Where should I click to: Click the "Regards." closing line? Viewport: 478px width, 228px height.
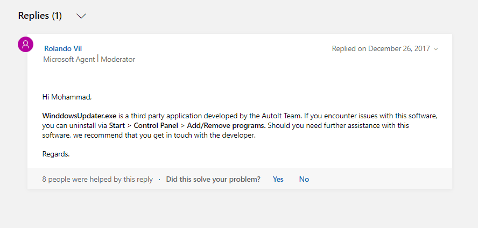(56, 154)
